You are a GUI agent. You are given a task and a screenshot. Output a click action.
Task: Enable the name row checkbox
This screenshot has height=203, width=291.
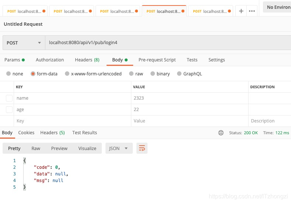(9, 98)
